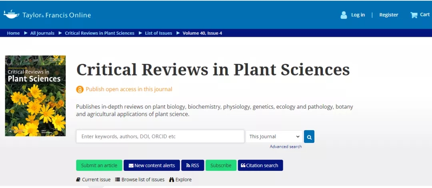
Task: Open the Explore menu item
Action: click(180, 180)
